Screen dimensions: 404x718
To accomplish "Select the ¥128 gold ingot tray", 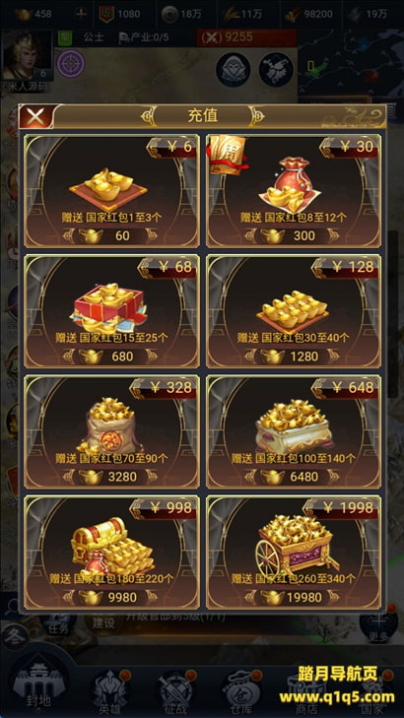I will 294,311.
